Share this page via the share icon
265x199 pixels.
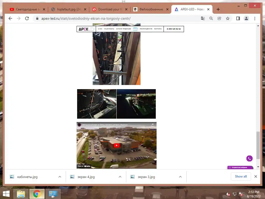[219, 18]
